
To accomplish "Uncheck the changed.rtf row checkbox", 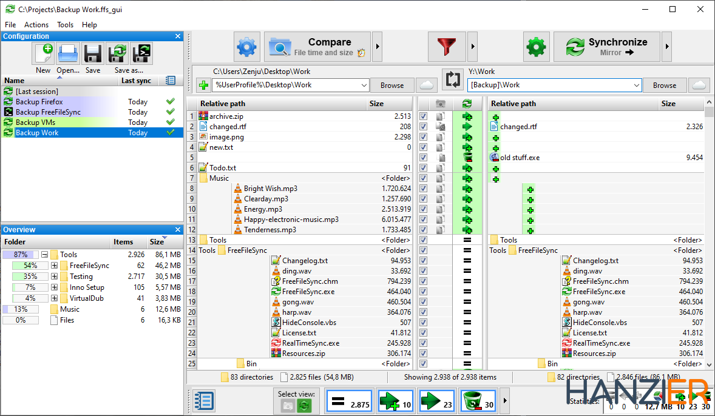I will [424, 127].
